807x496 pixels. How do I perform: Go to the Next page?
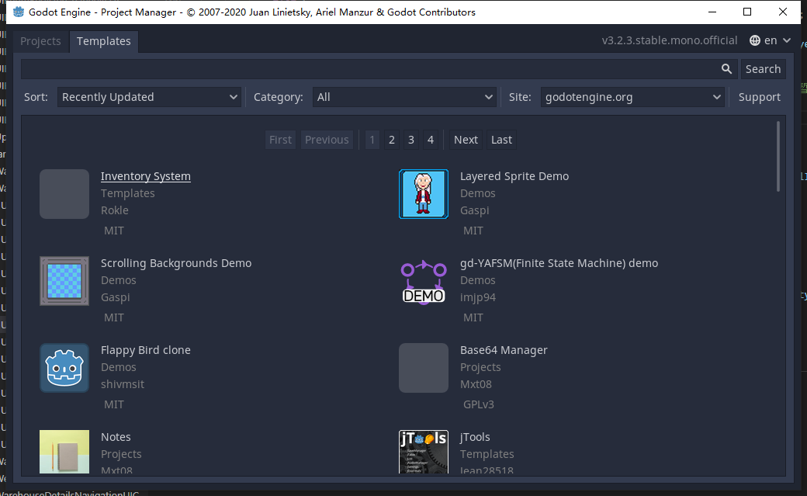coord(466,140)
